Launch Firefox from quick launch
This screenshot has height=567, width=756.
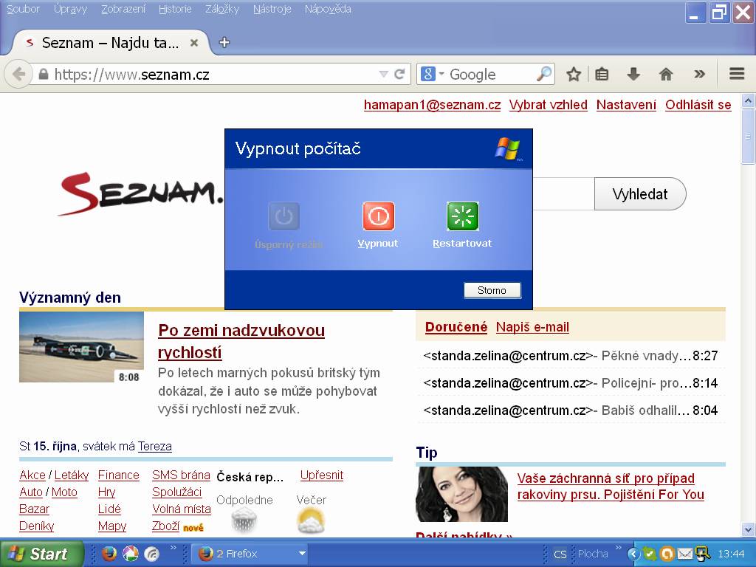[x=109, y=554]
